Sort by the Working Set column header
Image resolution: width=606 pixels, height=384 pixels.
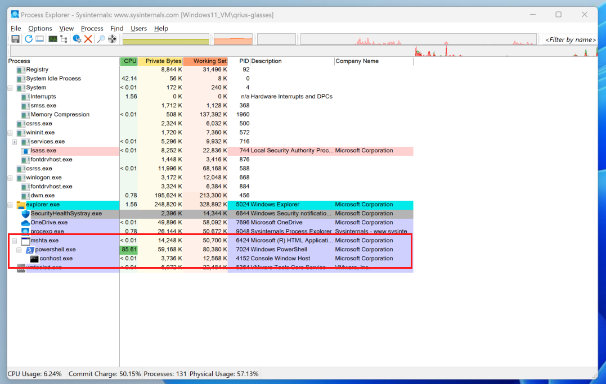point(205,61)
